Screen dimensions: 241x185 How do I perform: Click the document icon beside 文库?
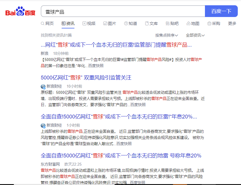tap(147, 23)
